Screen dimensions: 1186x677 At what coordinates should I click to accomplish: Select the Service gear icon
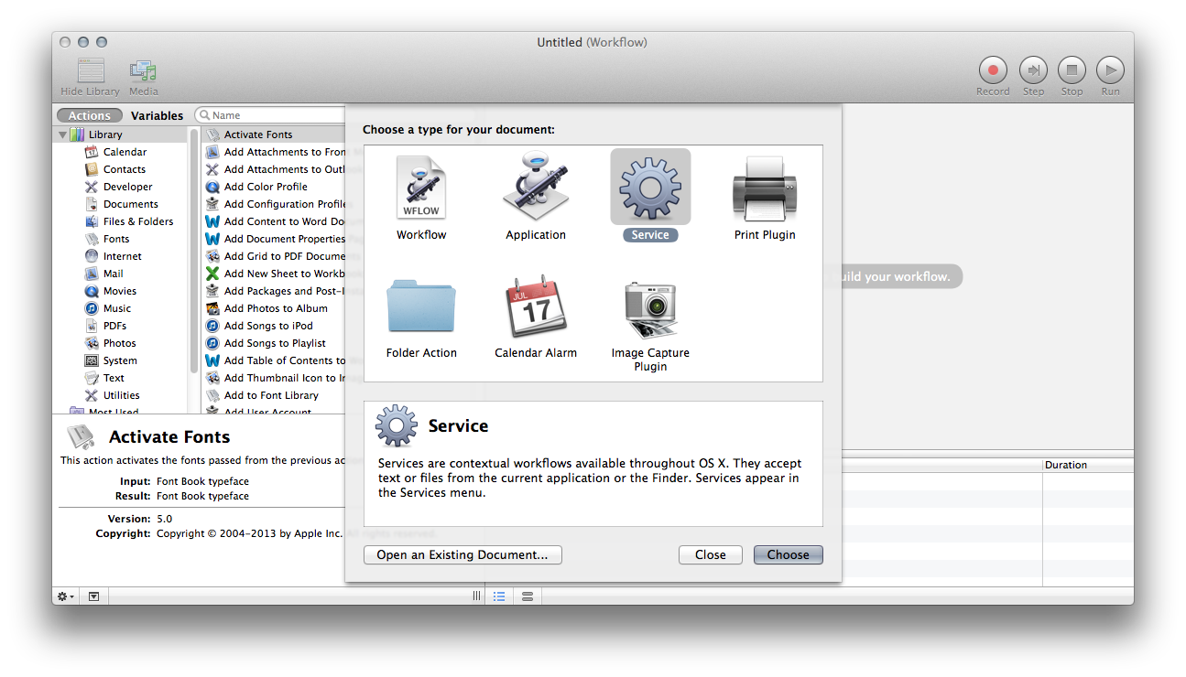pyautogui.click(x=650, y=187)
